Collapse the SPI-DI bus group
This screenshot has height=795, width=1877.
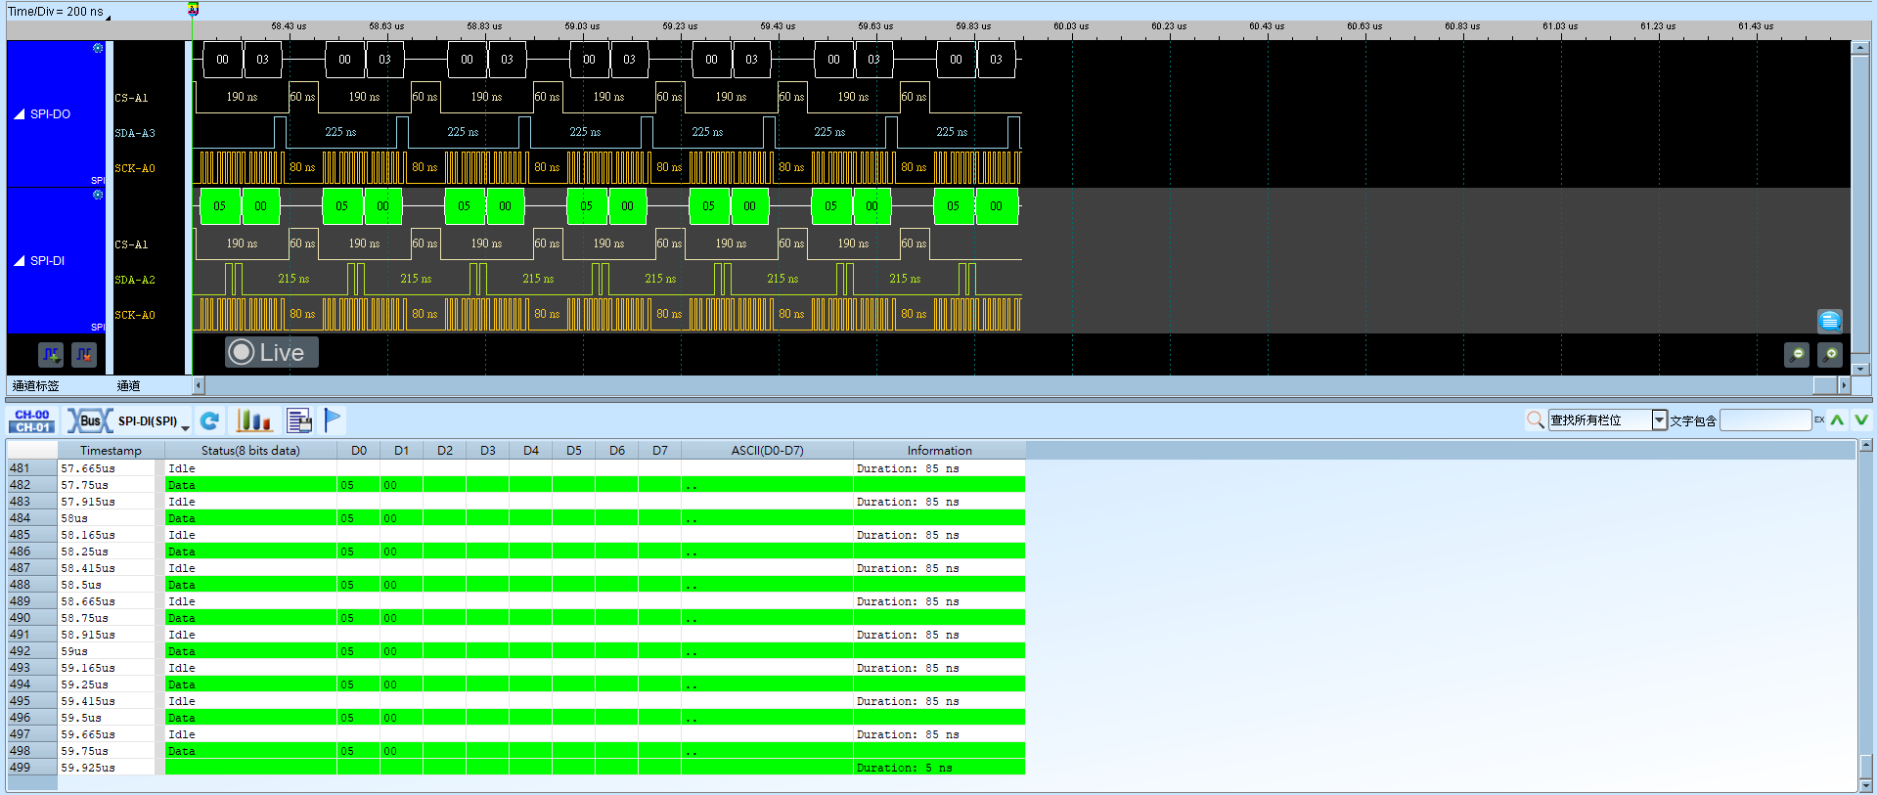19,261
